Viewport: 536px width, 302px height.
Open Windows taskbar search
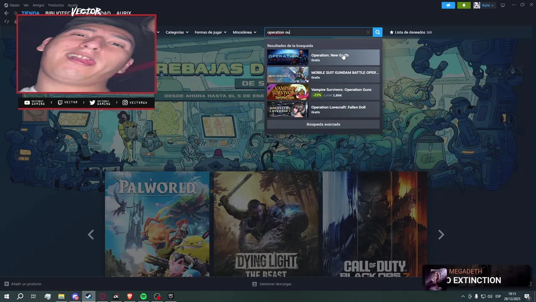click(x=20, y=297)
